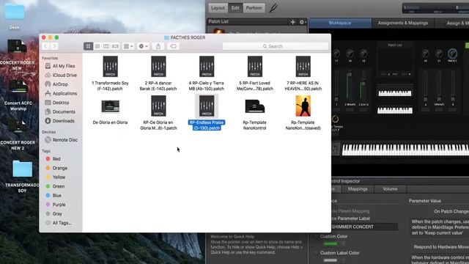Open Applications in Finder sidebar
The height and width of the screenshot is (264, 469).
click(x=61, y=93)
